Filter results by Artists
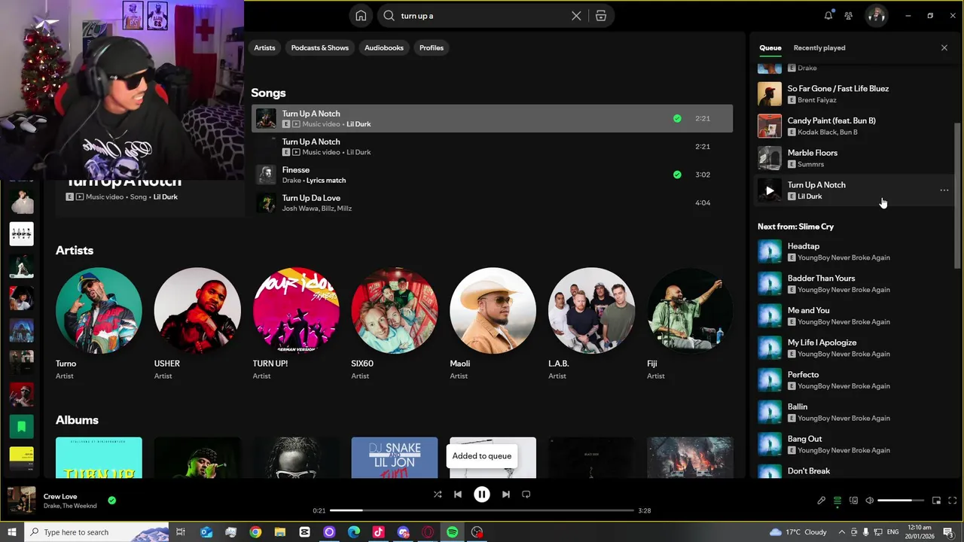Viewport: 964px width, 542px height. coord(264,47)
